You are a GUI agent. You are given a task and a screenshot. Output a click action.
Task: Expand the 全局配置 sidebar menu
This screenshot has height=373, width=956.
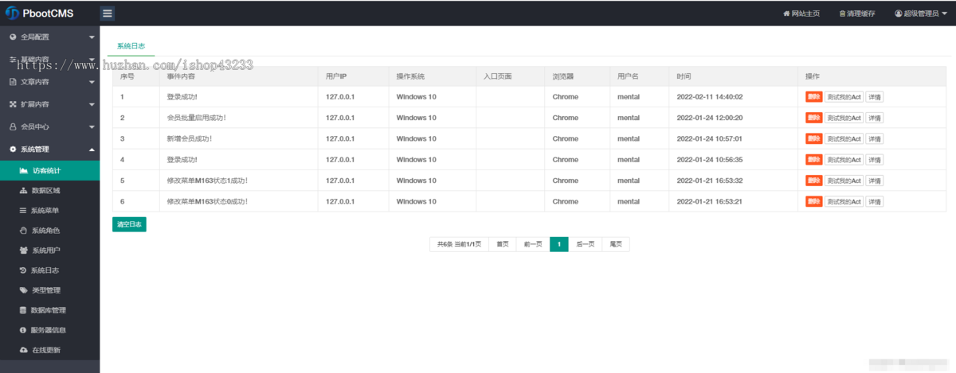(49, 37)
